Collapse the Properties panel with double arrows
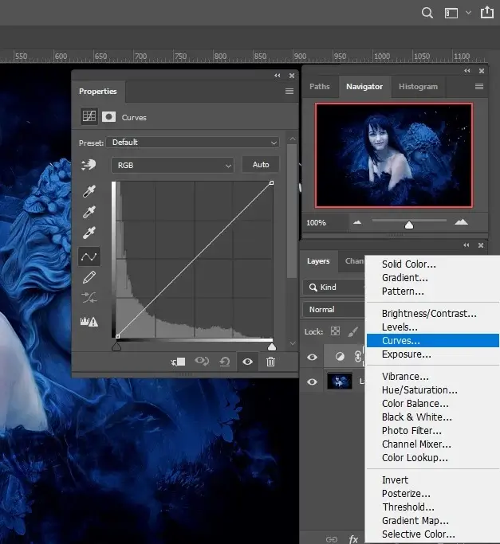The height and width of the screenshot is (544, 500). 277,76
